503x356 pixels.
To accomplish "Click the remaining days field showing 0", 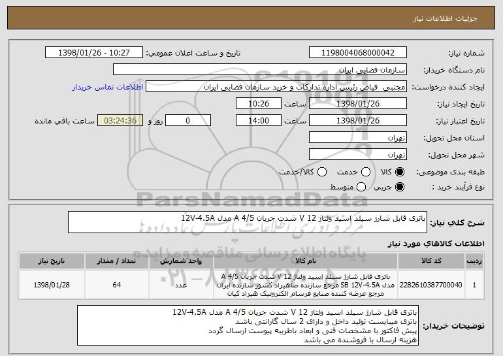I will click(x=188, y=121).
